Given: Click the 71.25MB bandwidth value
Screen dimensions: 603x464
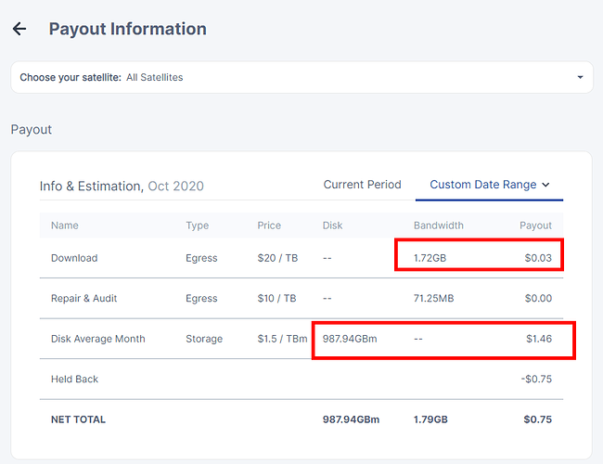Looking at the screenshot, I should click(434, 298).
